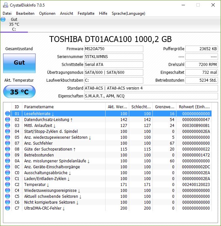Click status orb of Nicht korrigierbare Sektoren row
Screen dimensions: 221x226
click(x=8, y=202)
